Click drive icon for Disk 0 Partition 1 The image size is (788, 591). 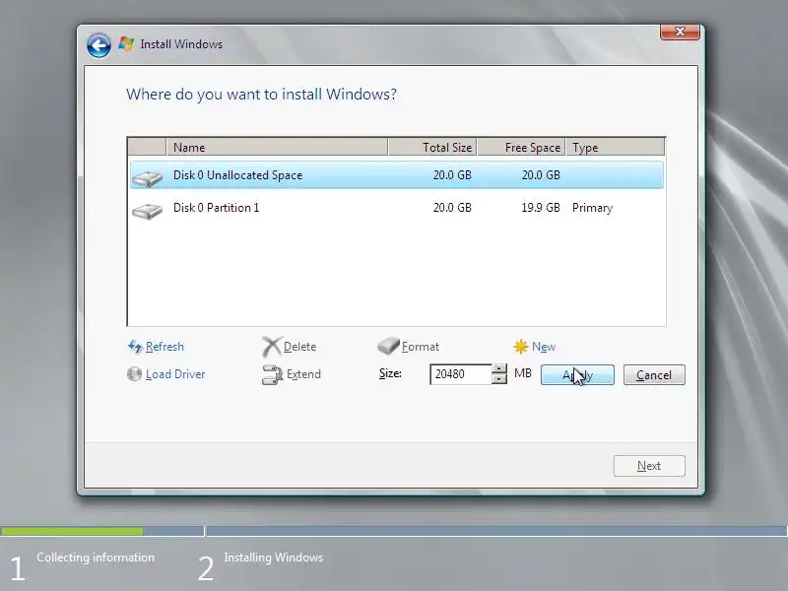[x=147, y=210]
